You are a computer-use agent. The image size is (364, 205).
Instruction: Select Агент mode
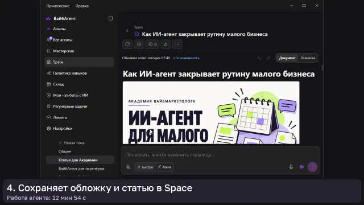click(164, 167)
